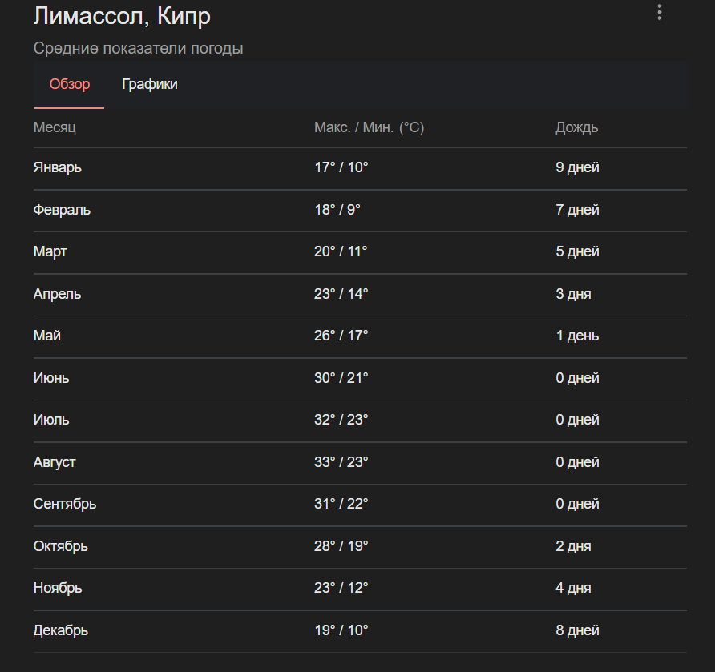Open the three-dot more options menu
The image size is (715, 672).
coord(660,12)
